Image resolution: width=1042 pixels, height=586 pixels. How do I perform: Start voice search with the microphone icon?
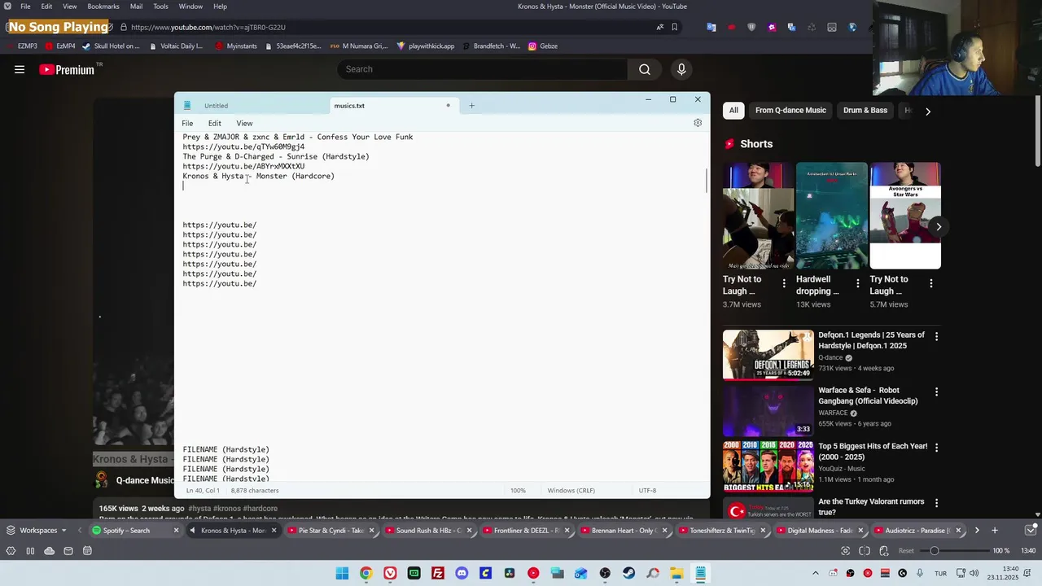click(681, 69)
